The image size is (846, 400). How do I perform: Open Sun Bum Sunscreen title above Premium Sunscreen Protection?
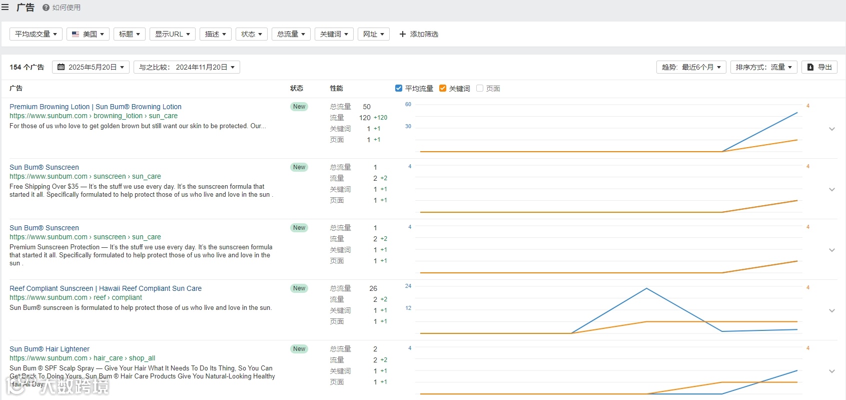click(x=44, y=228)
